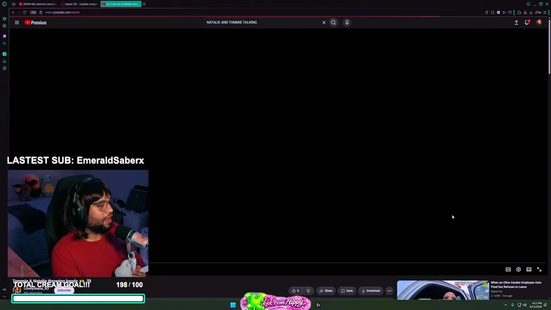Run the search with the magnifier button

[x=333, y=22]
